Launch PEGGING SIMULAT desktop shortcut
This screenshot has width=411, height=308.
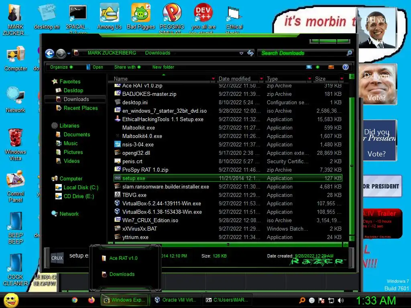point(172,18)
